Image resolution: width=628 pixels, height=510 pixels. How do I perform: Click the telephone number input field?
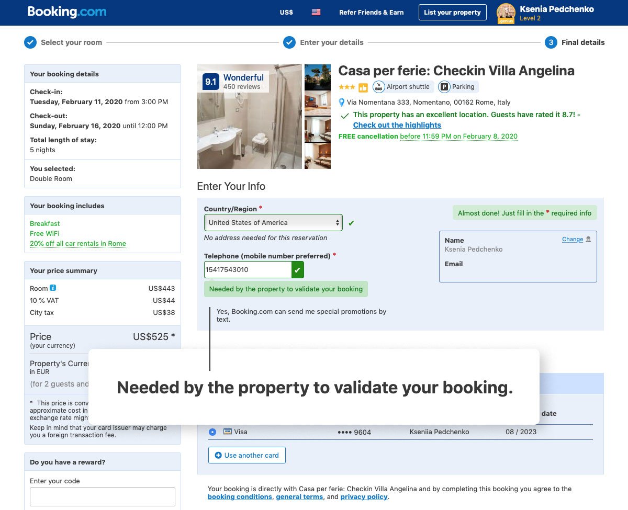248,270
